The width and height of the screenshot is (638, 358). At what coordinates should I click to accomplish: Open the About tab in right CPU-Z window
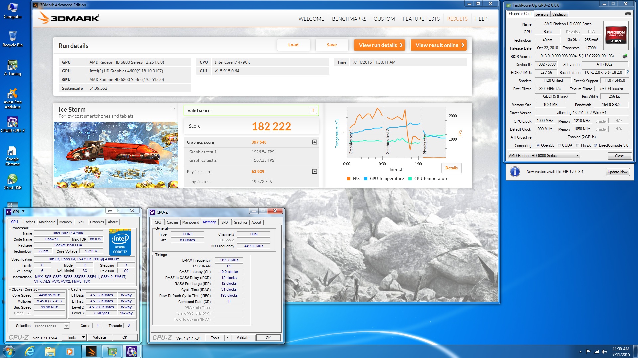coord(256,222)
